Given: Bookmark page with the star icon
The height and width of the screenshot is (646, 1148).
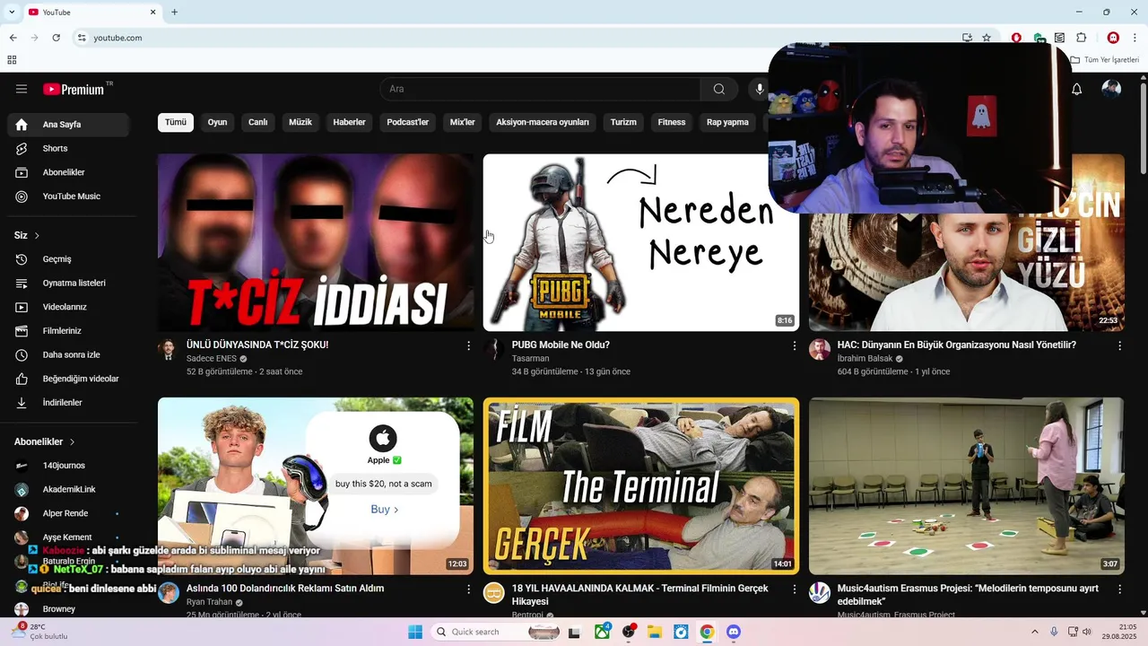Looking at the screenshot, I should [x=987, y=38].
